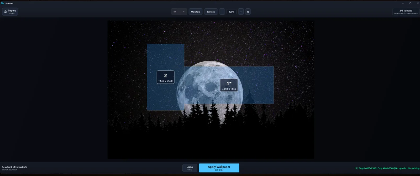Image resolution: width=420 pixels, height=176 pixels.
Task: Click the UltraWall app icon in title bar
Action: point(2,3)
